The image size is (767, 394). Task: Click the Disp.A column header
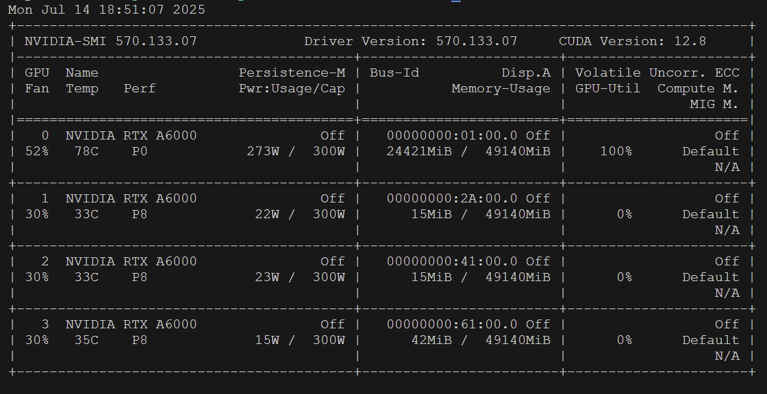tap(526, 73)
